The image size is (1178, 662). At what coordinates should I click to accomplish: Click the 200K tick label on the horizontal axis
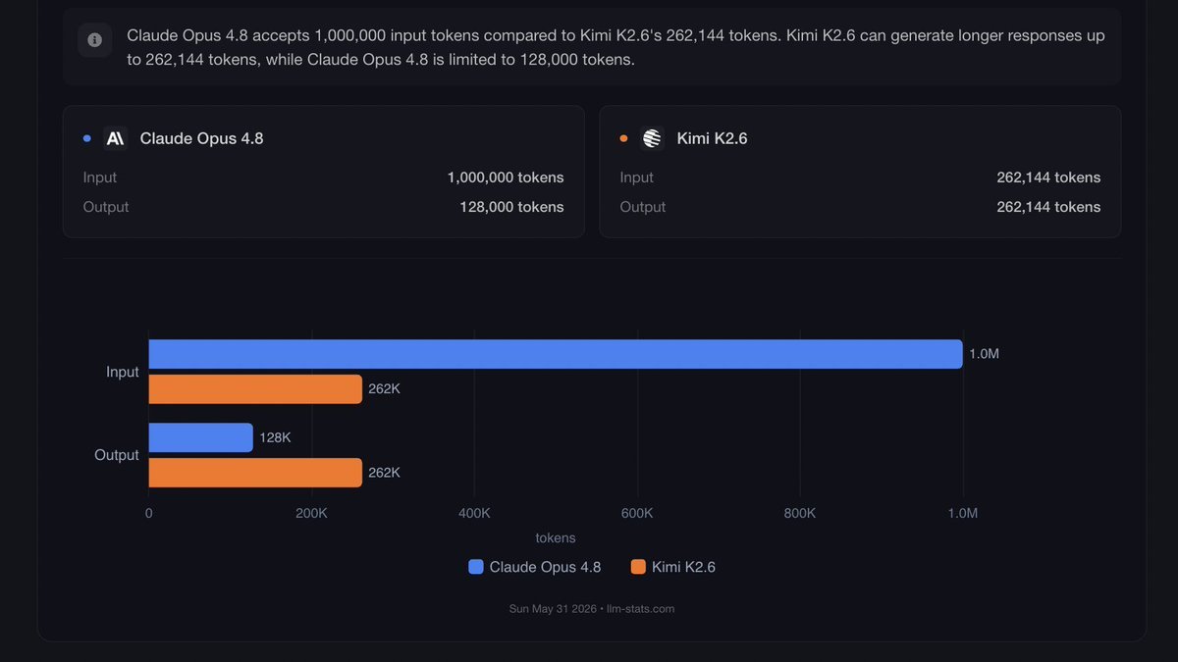311,513
